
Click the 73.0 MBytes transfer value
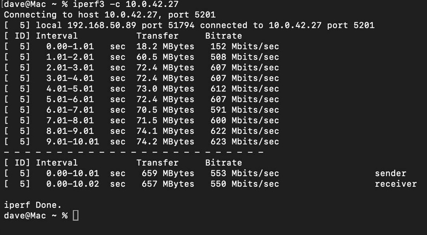pyautogui.click(x=165, y=89)
